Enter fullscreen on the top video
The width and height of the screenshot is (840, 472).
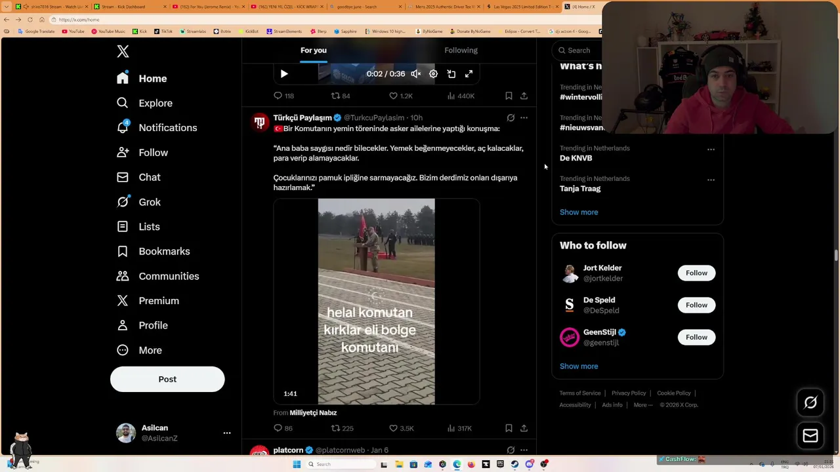469,74
